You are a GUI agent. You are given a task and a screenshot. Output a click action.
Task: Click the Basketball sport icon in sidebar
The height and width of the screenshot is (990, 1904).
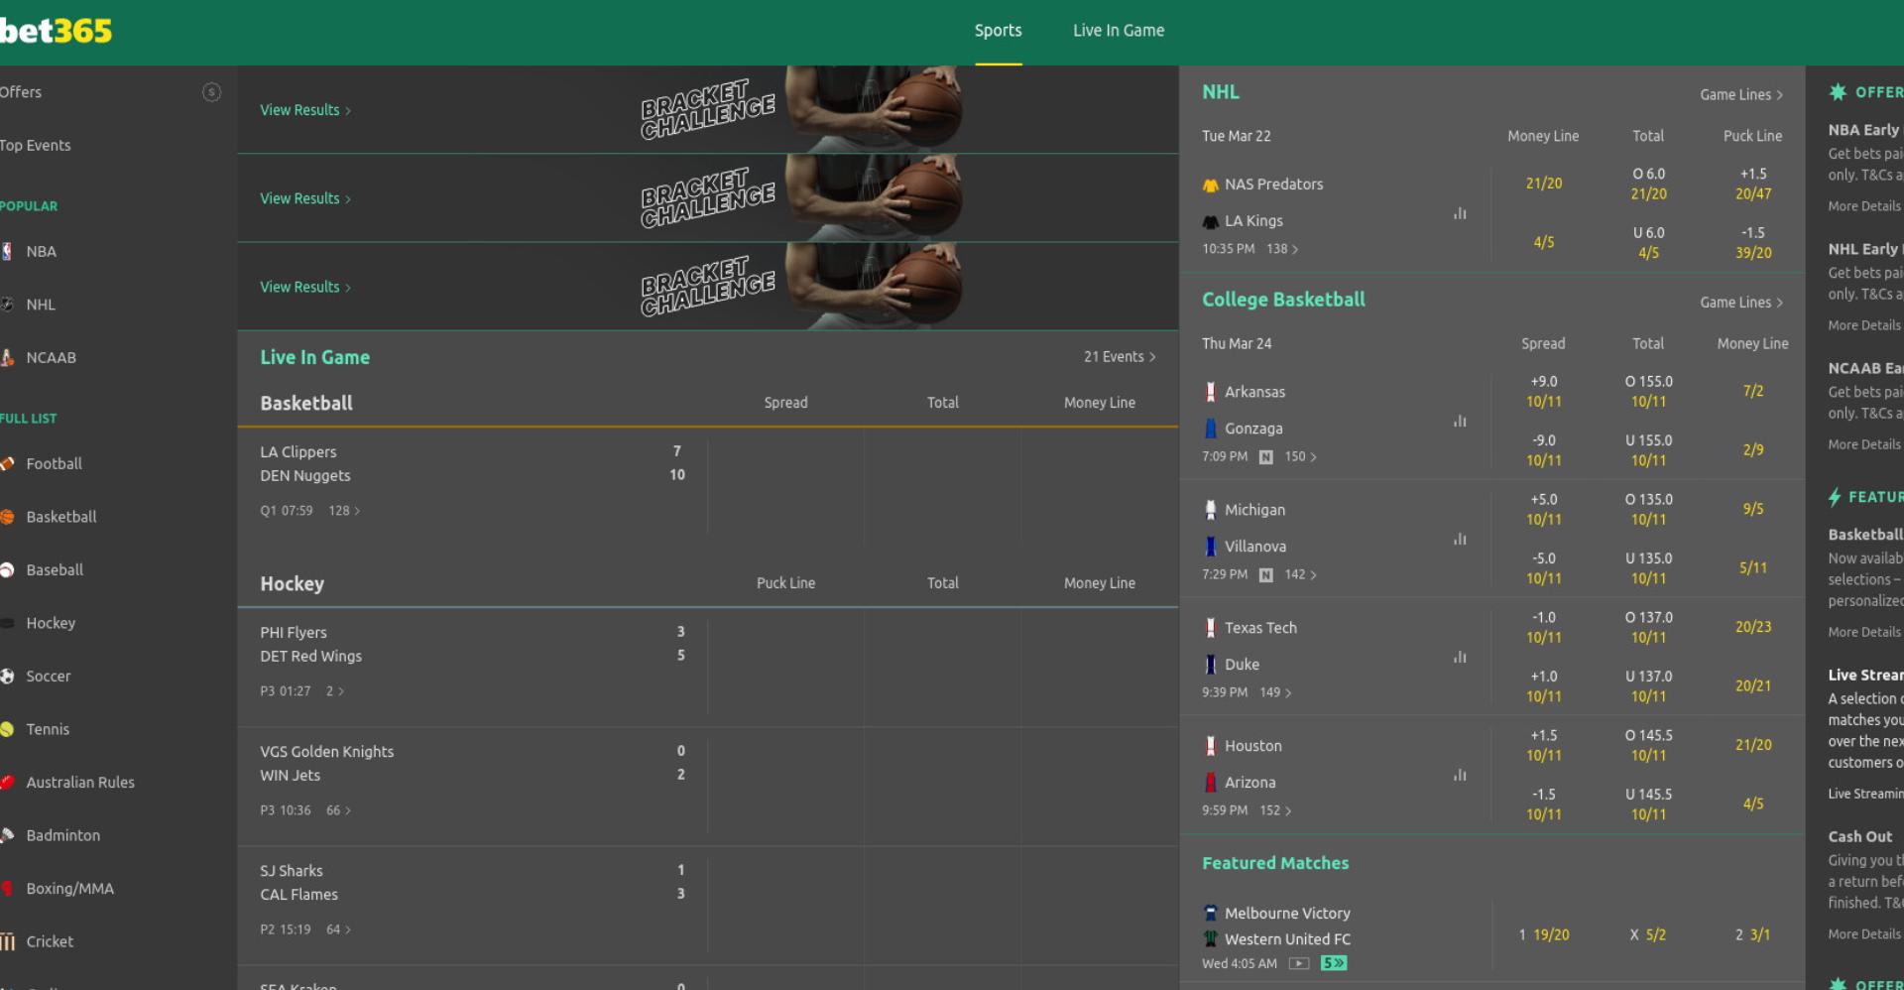[x=7, y=517]
